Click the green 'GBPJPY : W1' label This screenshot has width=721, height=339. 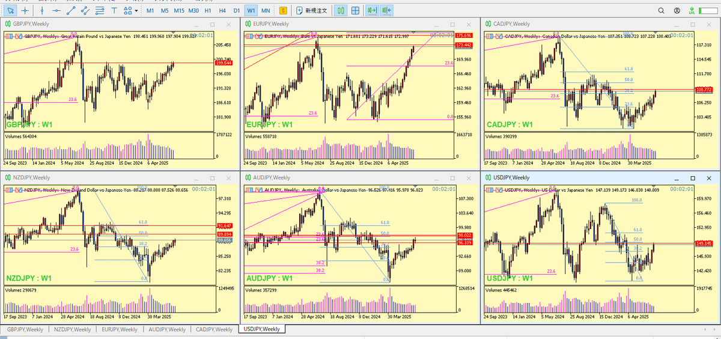[29, 124]
